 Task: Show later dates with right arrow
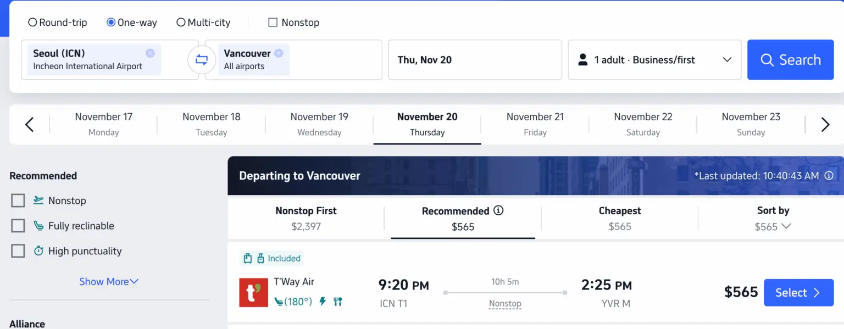pyautogui.click(x=825, y=125)
